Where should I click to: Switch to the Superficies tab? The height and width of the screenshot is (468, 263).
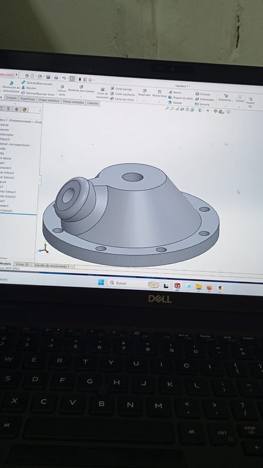tap(28, 99)
